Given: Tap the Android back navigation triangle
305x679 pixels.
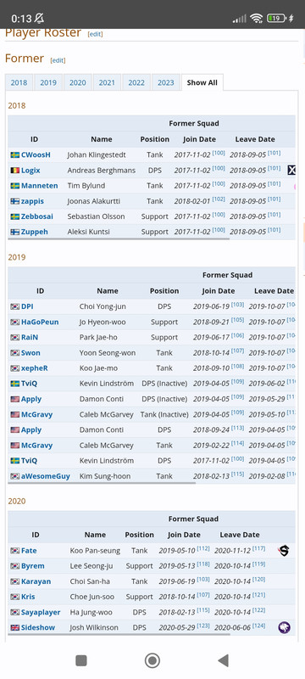Looking at the screenshot, I should pos(223,660).
